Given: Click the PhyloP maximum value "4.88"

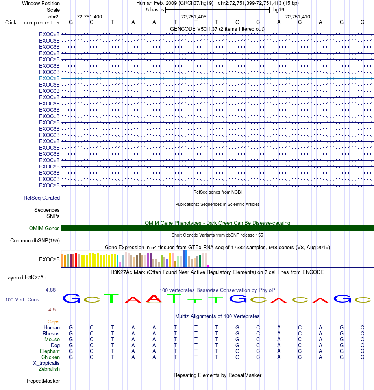Looking at the screenshot, I should [x=50, y=290].
